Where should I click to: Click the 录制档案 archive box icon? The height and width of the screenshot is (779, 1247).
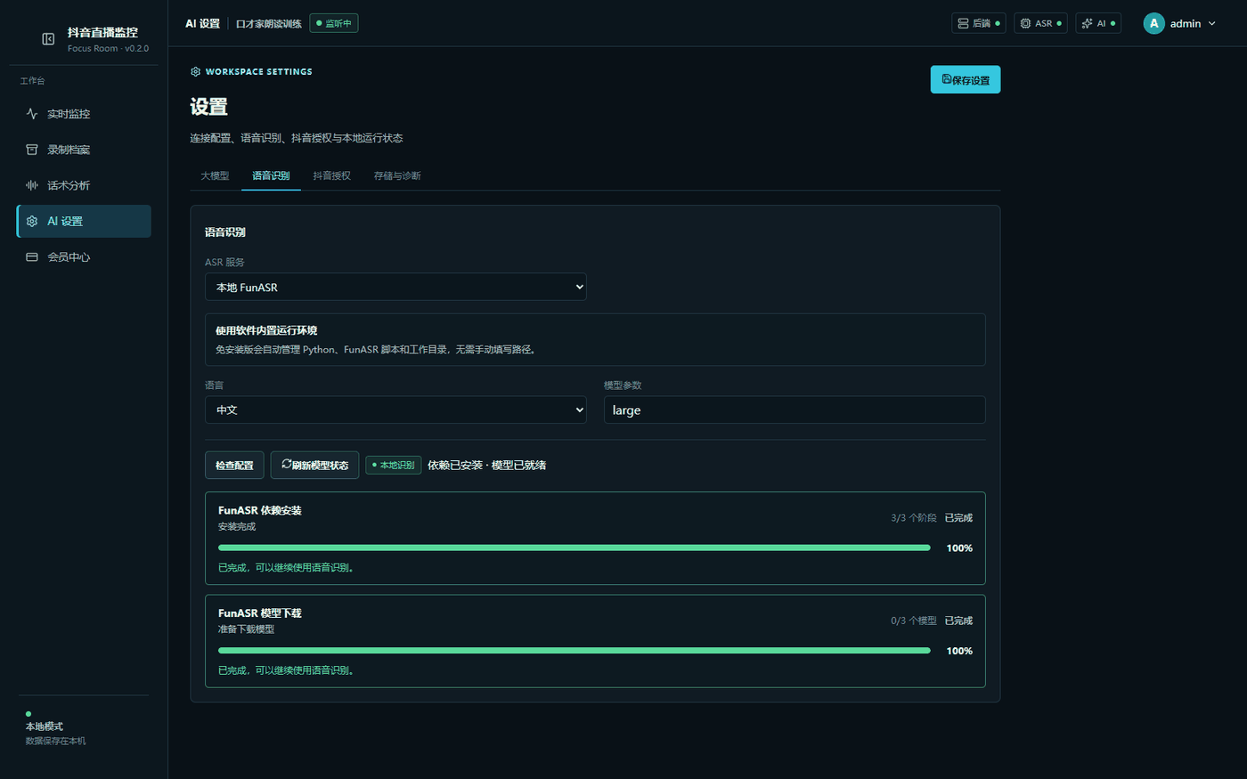click(32, 150)
